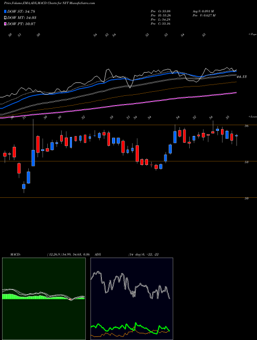
Task: Click the chart title mentioning MunafaSutra.com
Action: [49, 3]
